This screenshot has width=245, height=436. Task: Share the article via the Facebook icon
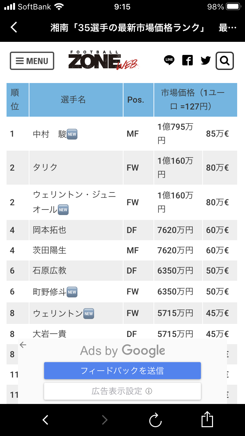[x=188, y=60]
